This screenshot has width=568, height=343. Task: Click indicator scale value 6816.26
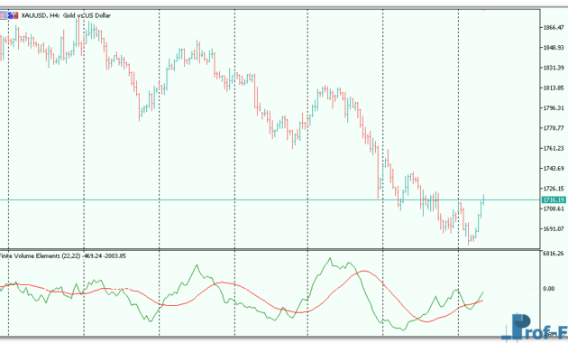[554, 254]
